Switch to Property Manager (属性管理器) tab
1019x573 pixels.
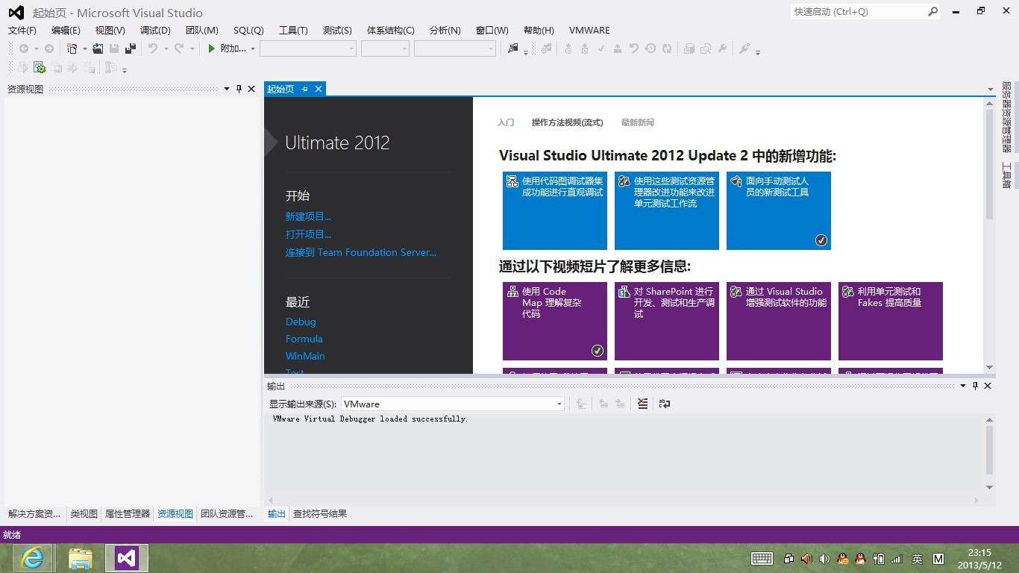[x=128, y=514]
